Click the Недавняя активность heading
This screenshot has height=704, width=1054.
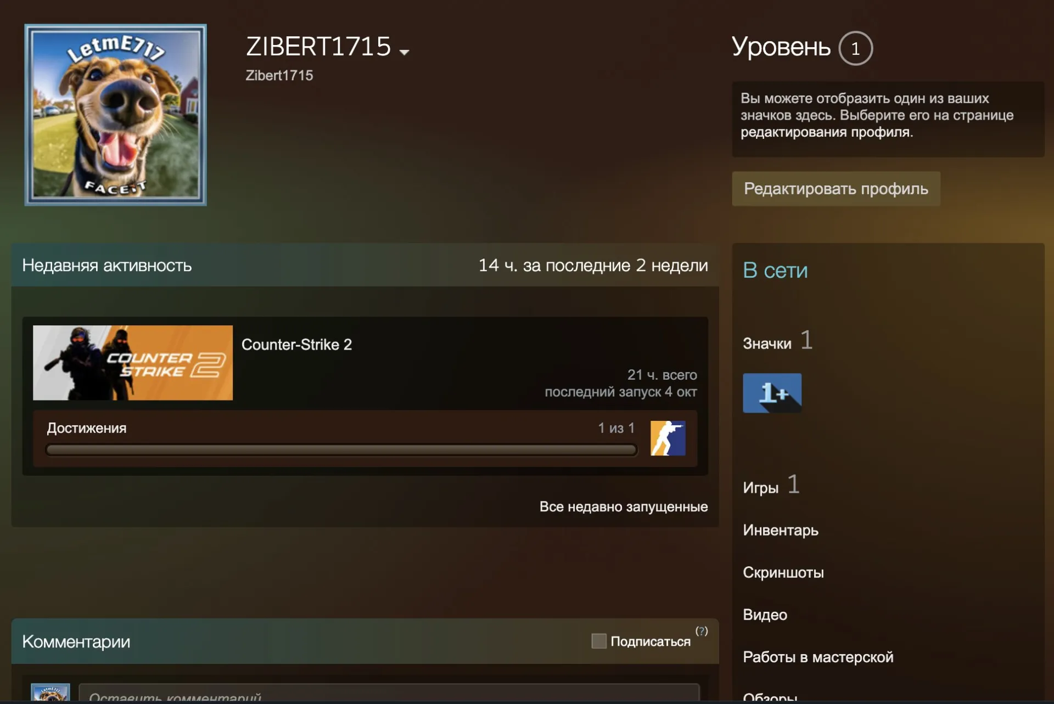[107, 266]
